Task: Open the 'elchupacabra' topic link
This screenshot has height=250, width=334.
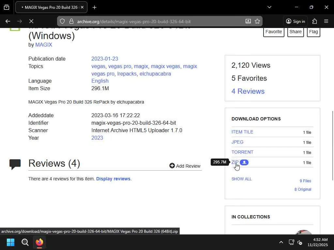Action: [x=155, y=74]
